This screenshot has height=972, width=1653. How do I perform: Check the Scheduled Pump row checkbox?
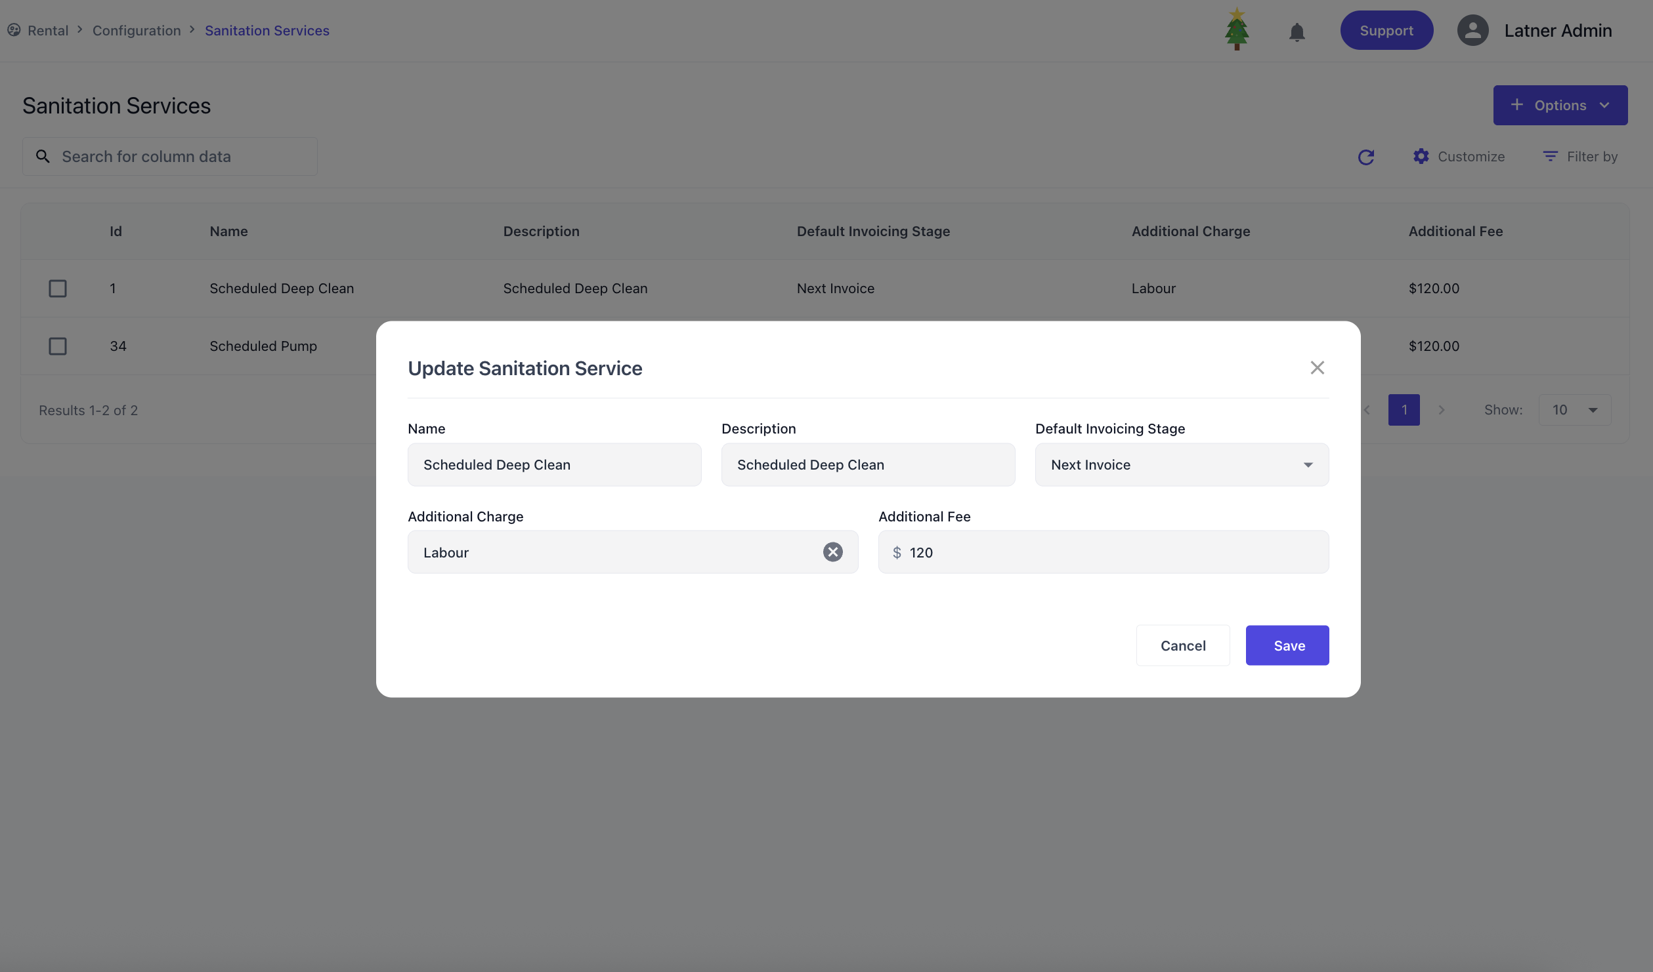pyautogui.click(x=58, y=346)
